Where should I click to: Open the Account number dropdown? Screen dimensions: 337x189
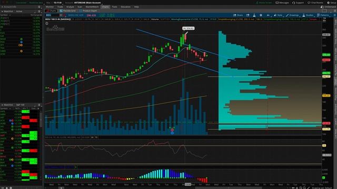(x=87, y=3)
